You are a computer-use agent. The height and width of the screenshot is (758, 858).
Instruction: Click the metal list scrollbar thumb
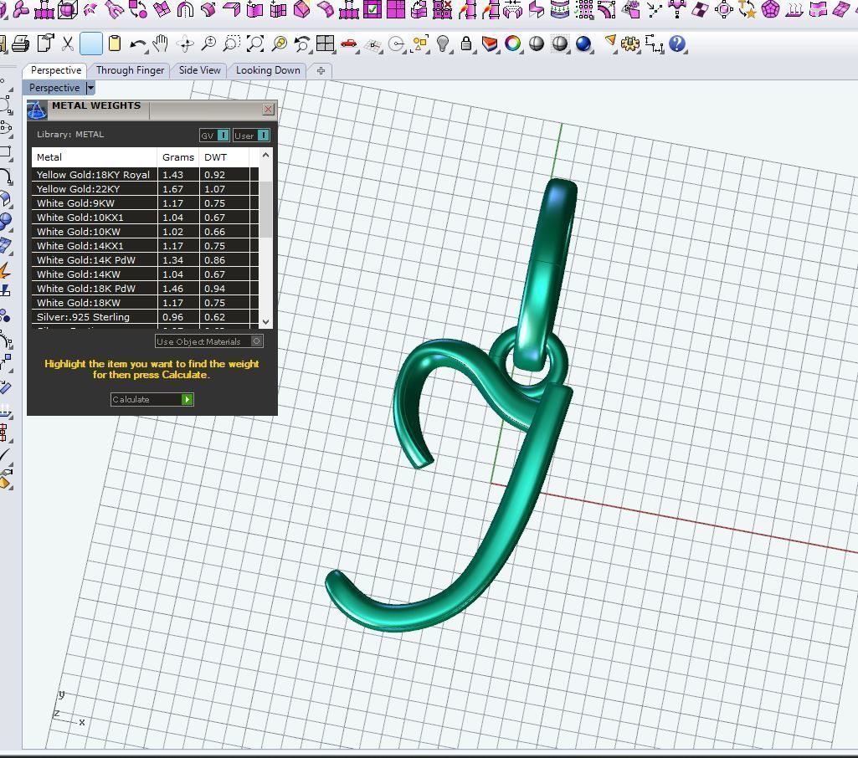266,210
